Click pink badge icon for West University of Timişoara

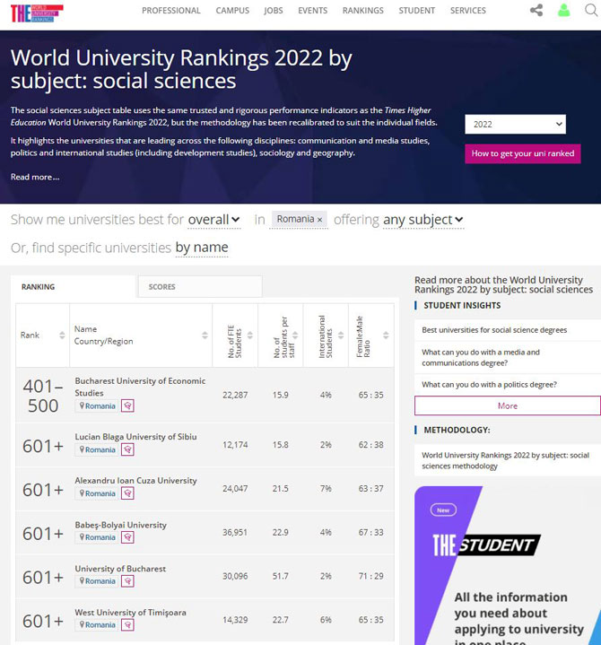tap(127, 625)
